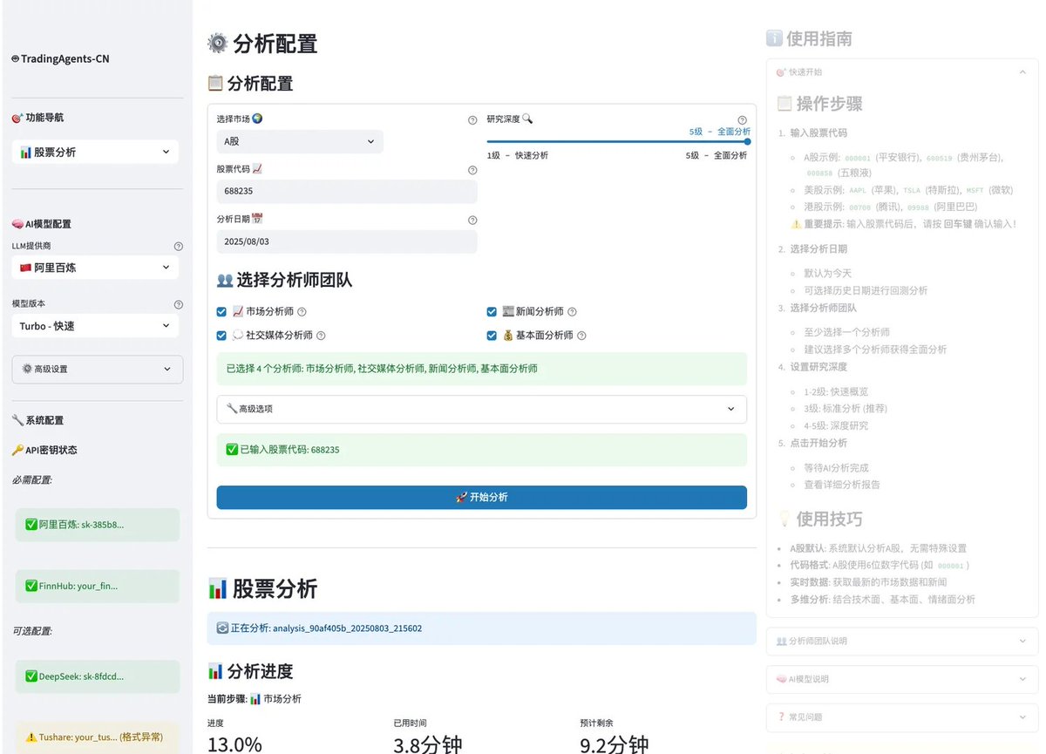
Task: Toggle the 市场分析师 checkbox
Action: (221, 311)
